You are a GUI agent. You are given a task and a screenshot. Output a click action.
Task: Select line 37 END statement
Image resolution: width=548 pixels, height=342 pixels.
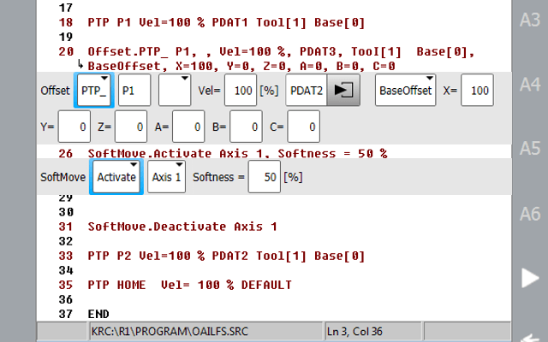pyautogui.click(x=98, y=314)
